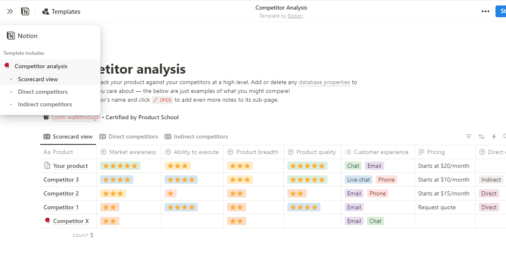Click the Templates shapes icon
506x280 pixels.
(x=46, y=12)
